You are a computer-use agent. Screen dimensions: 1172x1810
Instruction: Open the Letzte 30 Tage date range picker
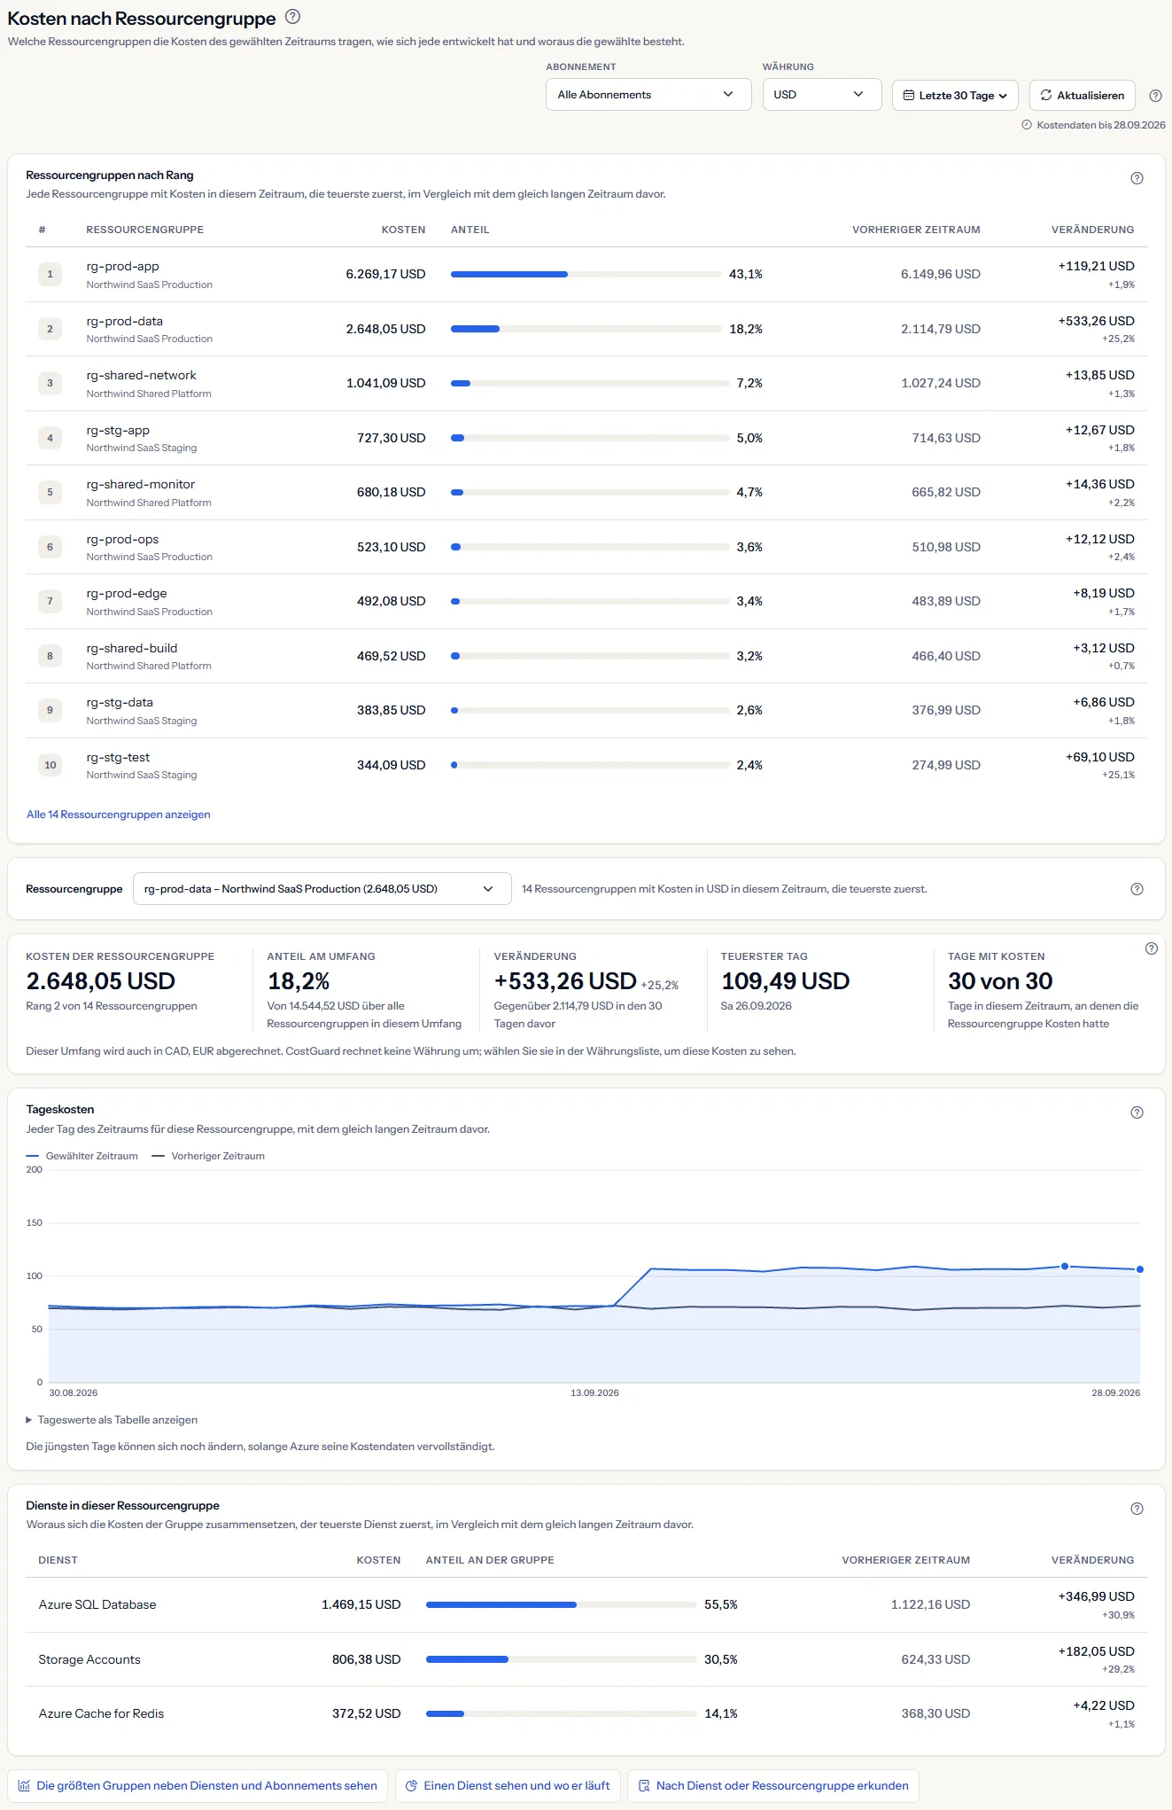955,96
